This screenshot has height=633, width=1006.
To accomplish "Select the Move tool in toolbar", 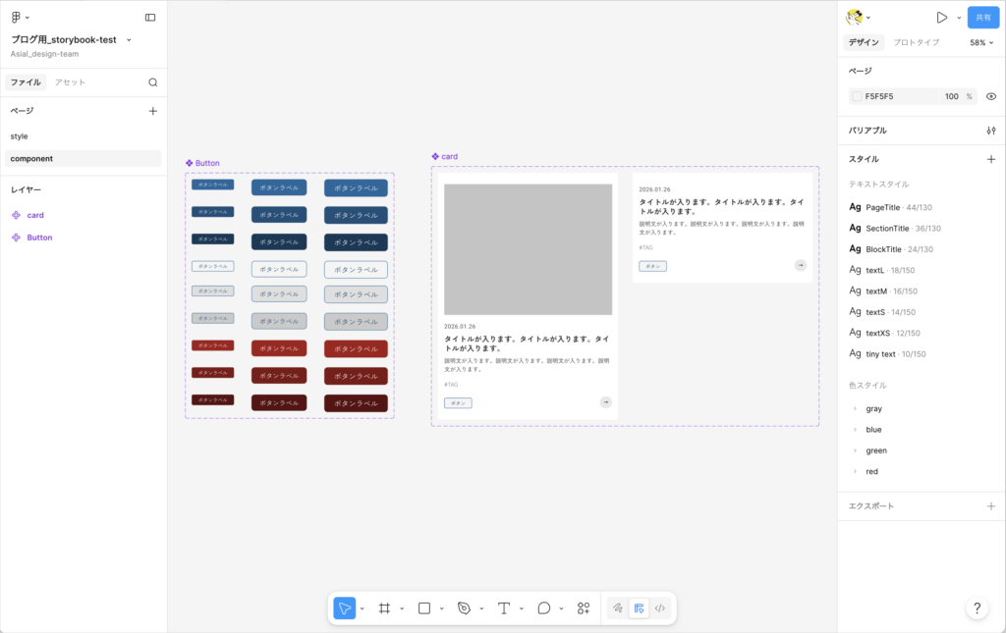I will pyautogui.click(x=345, y=608).
